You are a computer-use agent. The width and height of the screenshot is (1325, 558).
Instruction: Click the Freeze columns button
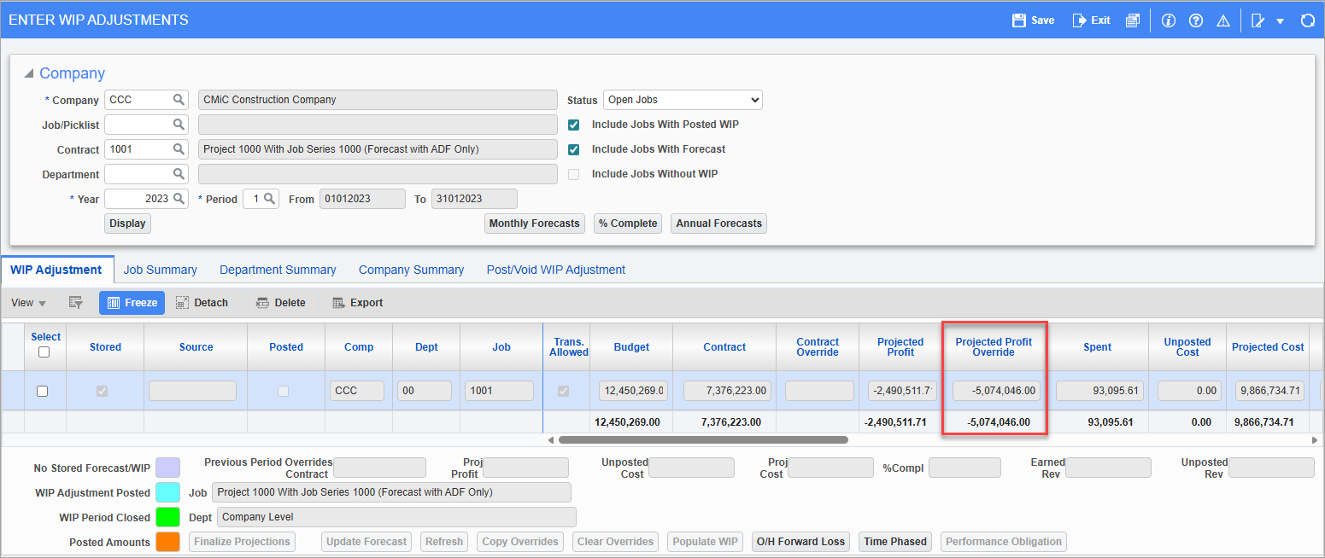click(132, 302)
